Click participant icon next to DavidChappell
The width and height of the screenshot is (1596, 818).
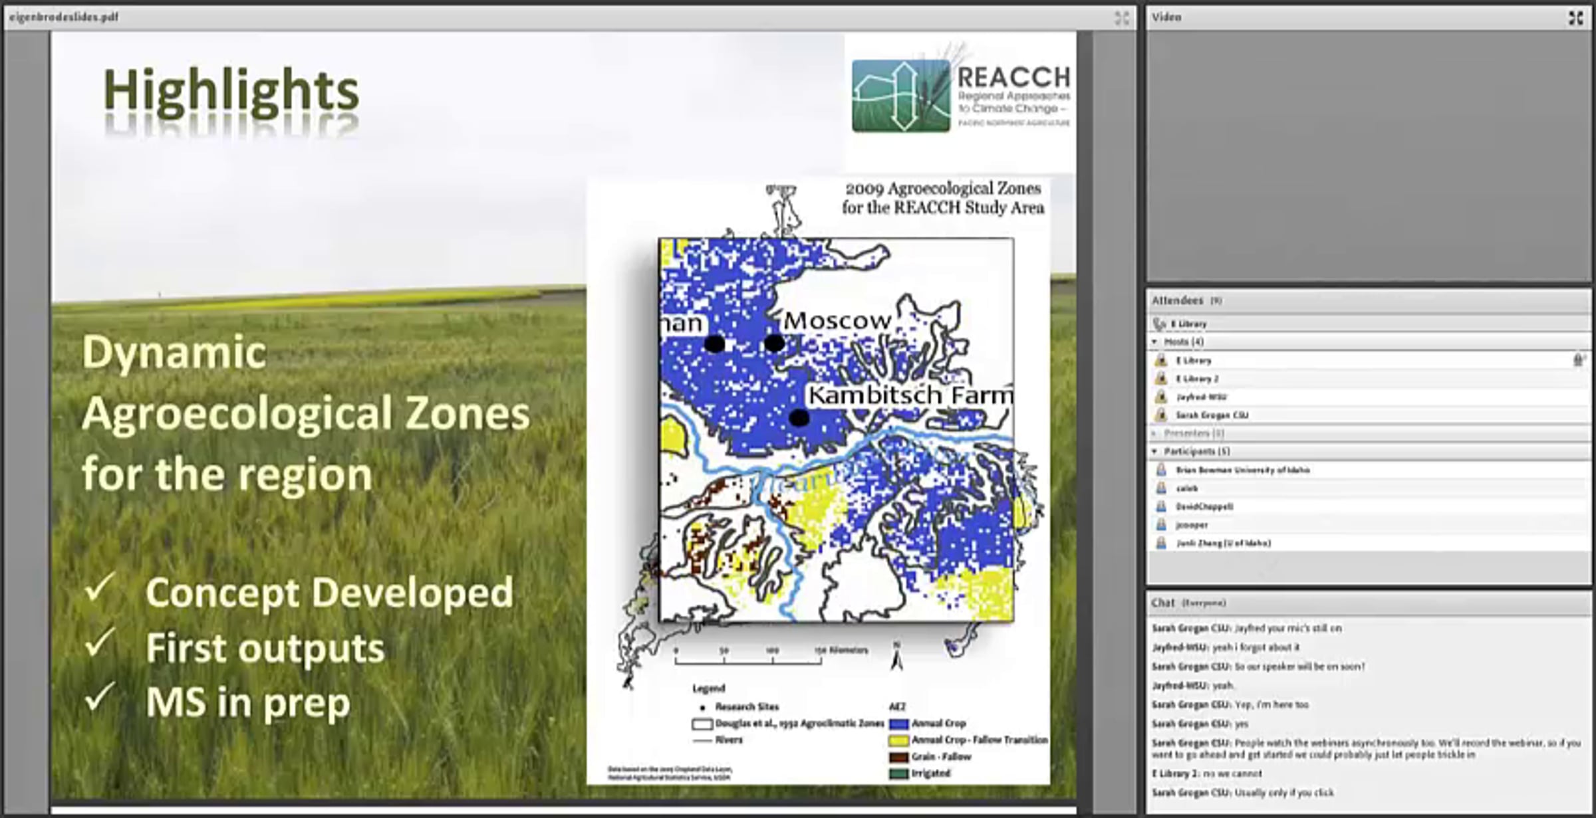[x=1161, y=506]
